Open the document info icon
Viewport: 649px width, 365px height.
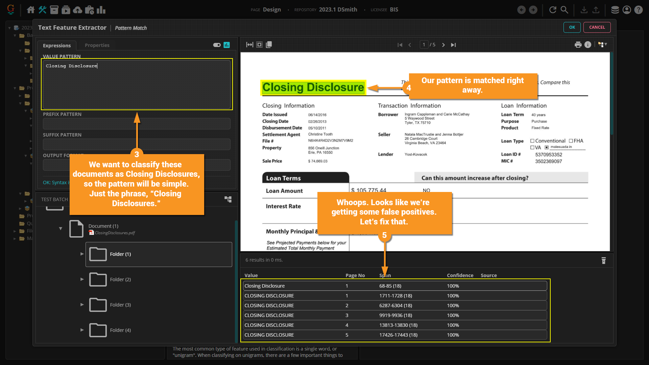click(588, 45)
